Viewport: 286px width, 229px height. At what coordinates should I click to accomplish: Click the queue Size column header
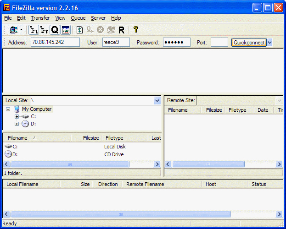tap(76, 184)
